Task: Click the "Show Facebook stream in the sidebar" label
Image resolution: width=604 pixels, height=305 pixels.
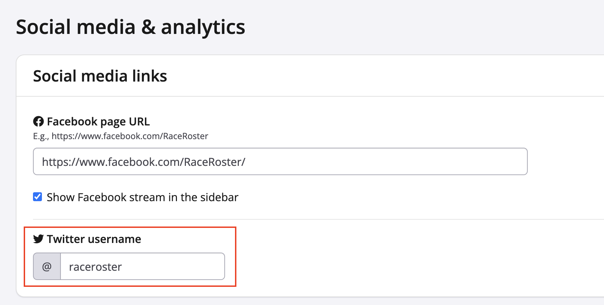Action: (x=142, y=197)
